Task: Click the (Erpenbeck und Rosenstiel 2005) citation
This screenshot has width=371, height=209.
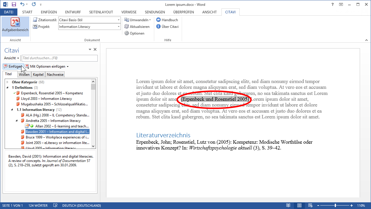Action: (x=215, y=99)
